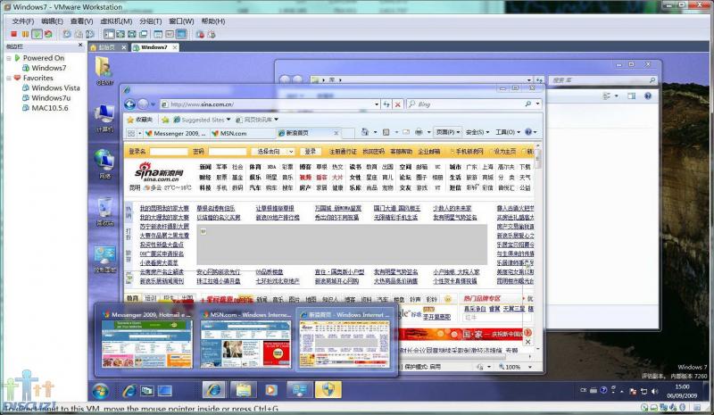The image size is (714, 415).
Task: Close the sidebar panel
Action: 80,46
